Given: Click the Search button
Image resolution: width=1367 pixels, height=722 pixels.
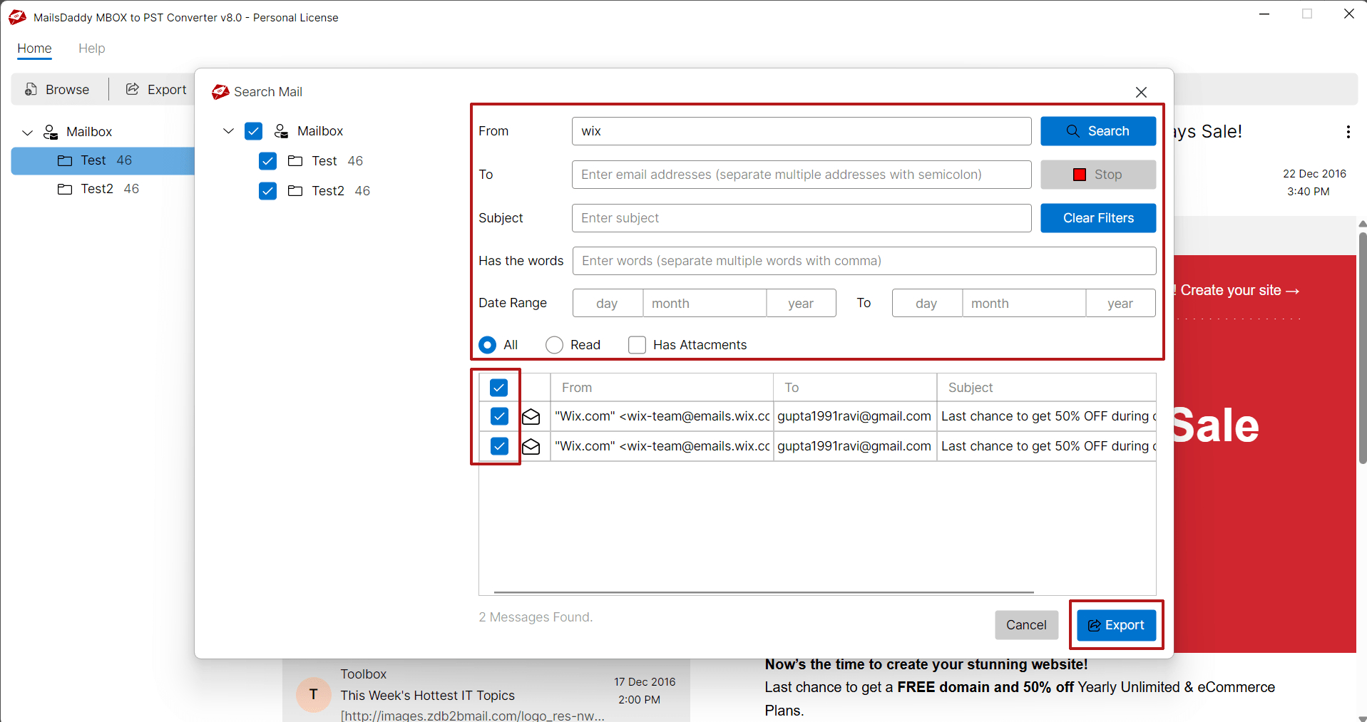Looking at the screenshot, I should (x=1098, y=131).
